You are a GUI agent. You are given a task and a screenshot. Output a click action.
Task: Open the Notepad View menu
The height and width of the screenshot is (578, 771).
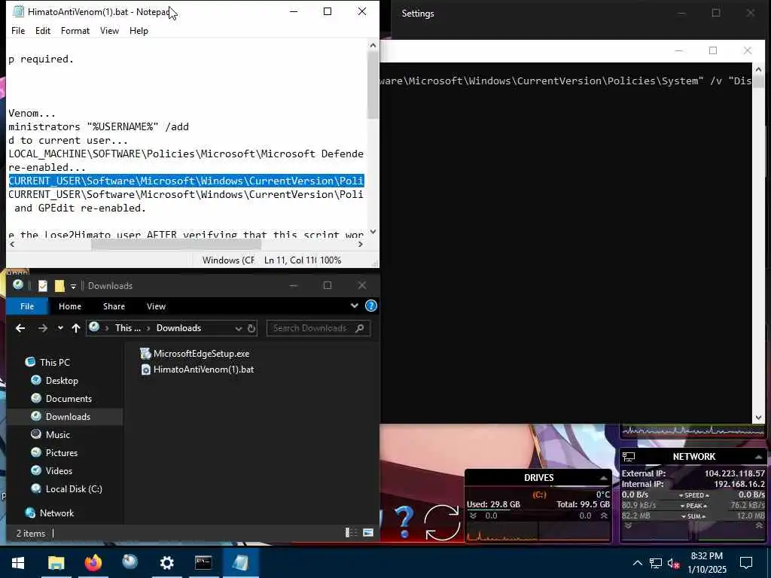(109, 30)
